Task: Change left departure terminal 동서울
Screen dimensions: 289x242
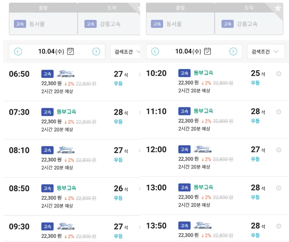Action: pyautogui.click(x=43, y=24)
